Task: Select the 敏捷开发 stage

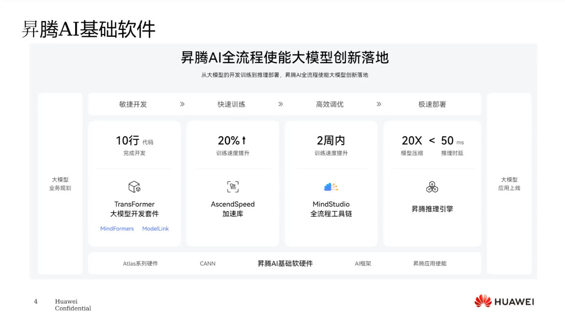Action: click(133, 104)
